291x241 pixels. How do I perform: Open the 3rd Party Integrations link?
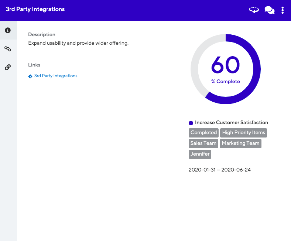56,76
